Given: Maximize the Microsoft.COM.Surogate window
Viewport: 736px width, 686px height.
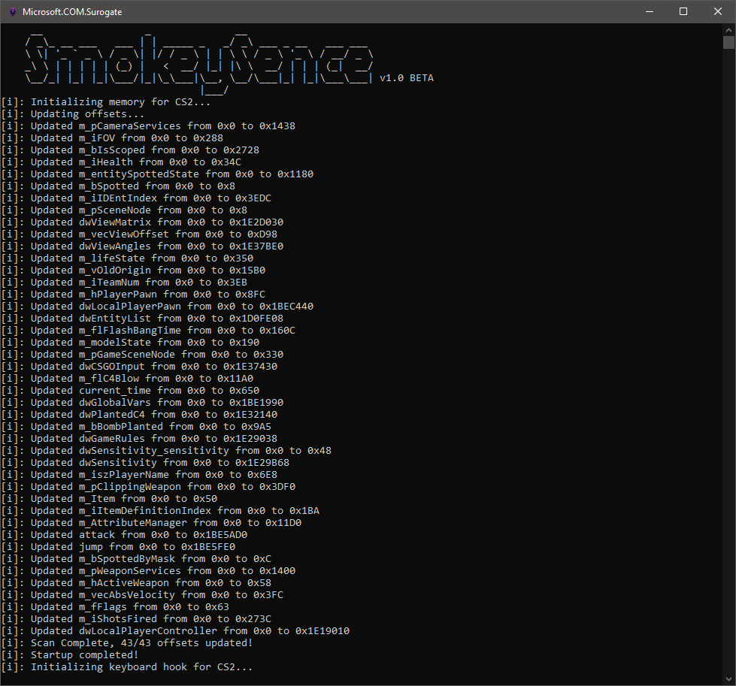Looking at the screenshot, I should click(x=683, y=12).
